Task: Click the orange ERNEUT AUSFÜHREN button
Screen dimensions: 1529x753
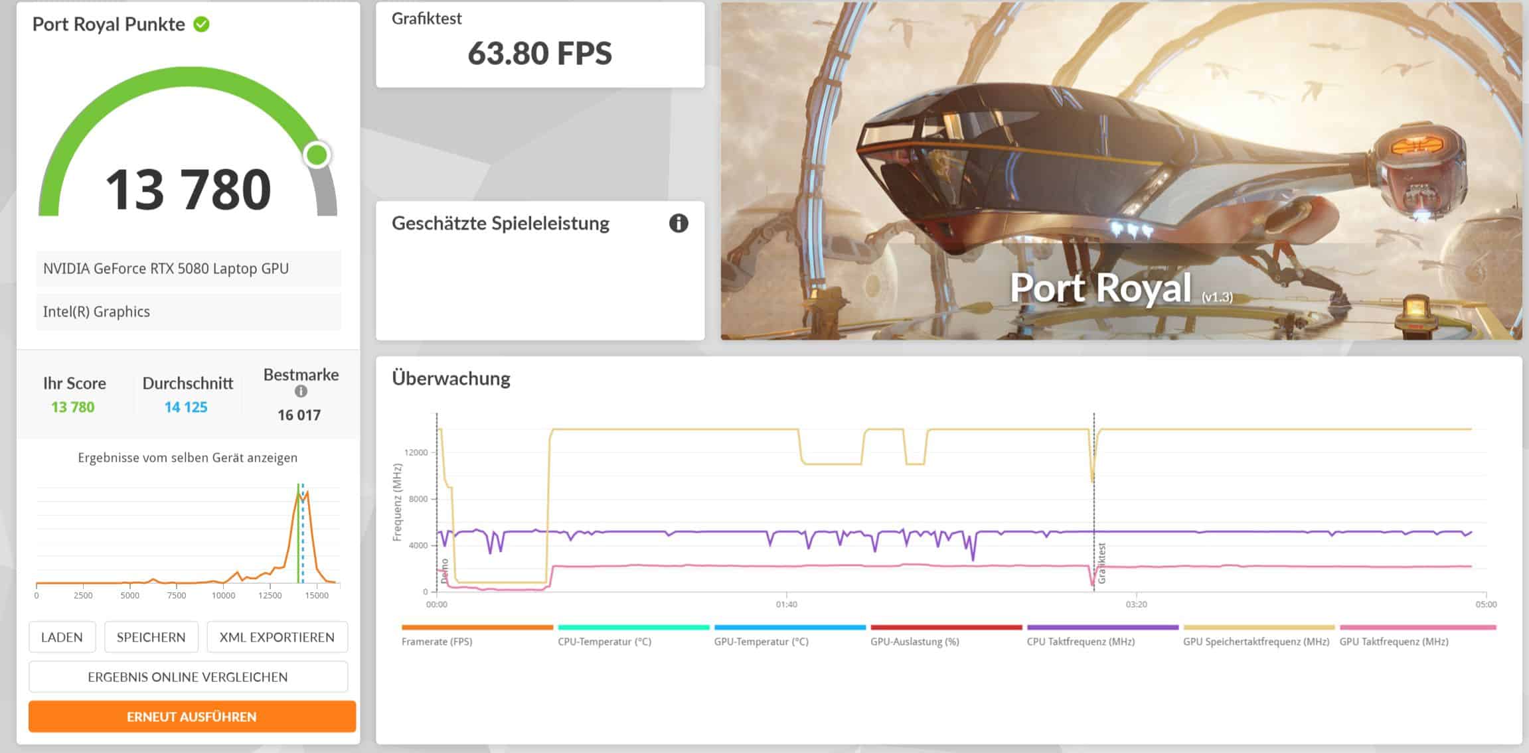Action: tap(192, 717)
